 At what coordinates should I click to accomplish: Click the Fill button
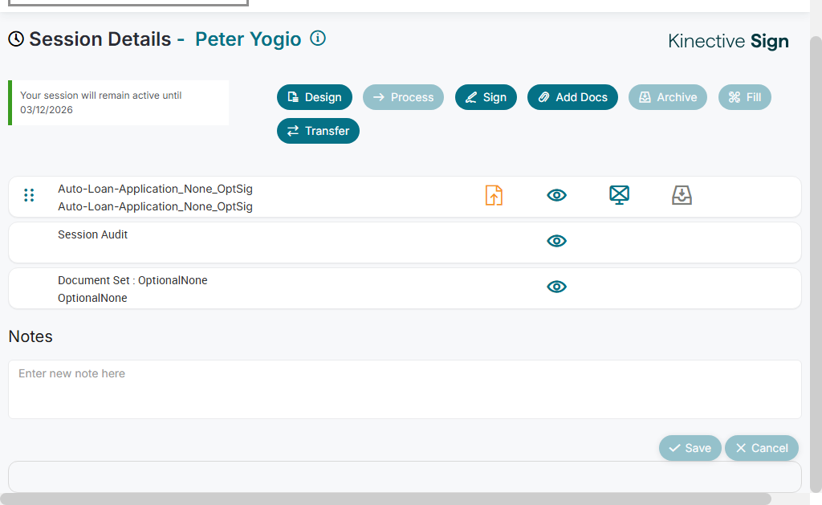[745, 97]
